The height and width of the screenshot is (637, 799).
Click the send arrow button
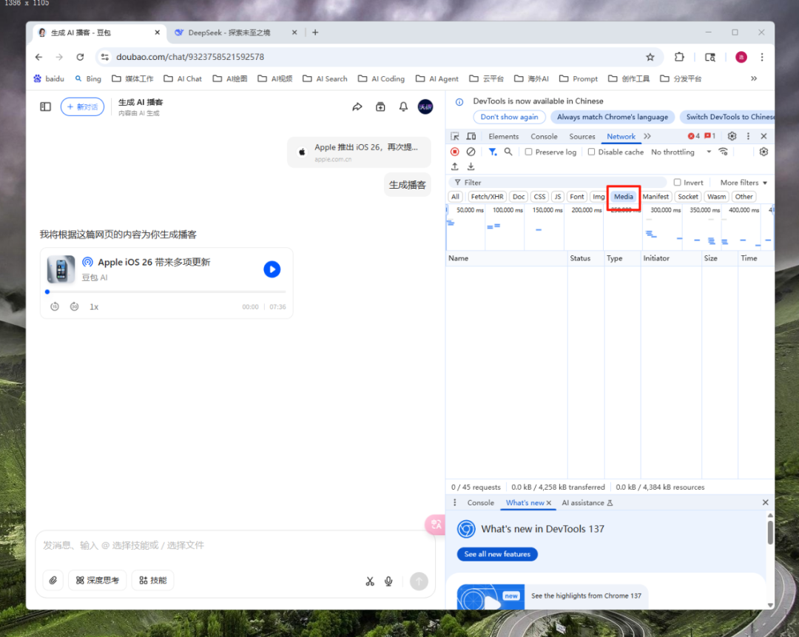(x=419, y=581)
